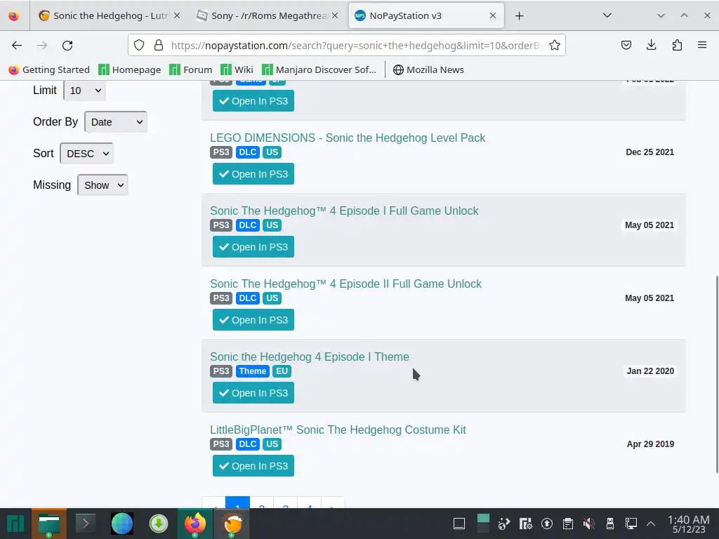Open the Sort DESC dropdown
This screenshot has height=539, width=719.
86,154
